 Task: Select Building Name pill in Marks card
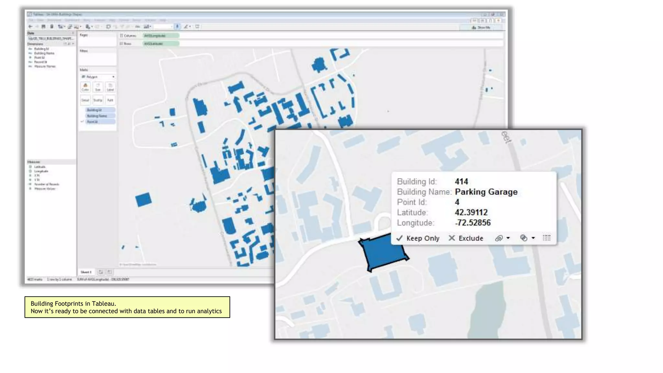tap(100, 116)
